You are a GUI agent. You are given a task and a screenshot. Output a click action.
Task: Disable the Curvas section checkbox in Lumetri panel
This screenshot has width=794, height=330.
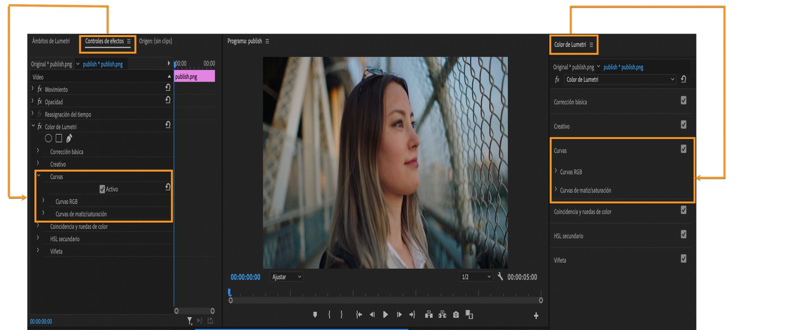pos(684,149)
